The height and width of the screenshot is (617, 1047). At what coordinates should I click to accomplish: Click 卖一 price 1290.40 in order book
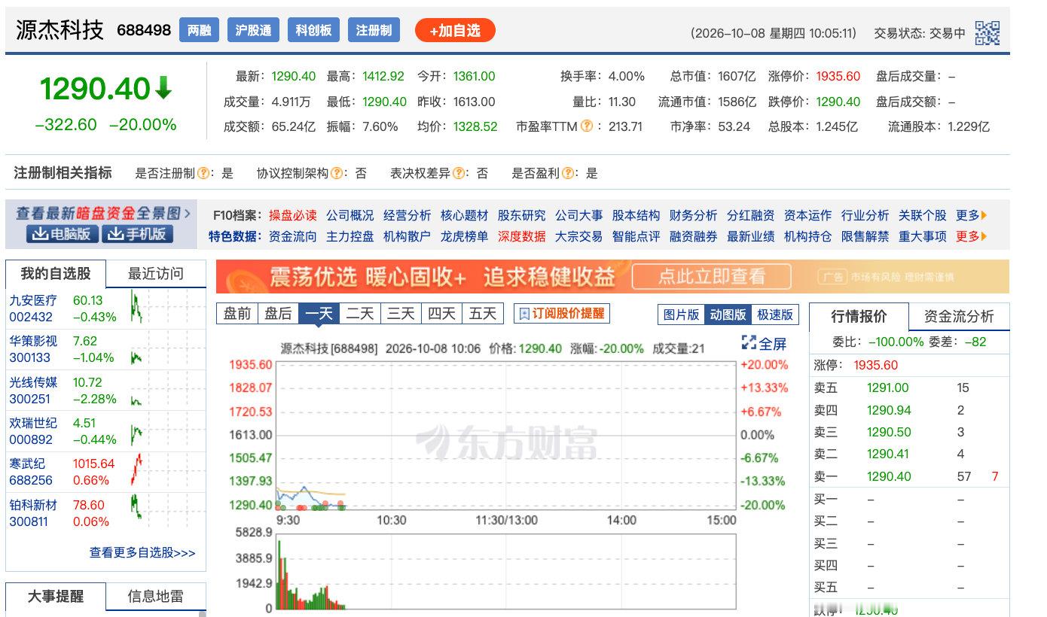[889, 476]
